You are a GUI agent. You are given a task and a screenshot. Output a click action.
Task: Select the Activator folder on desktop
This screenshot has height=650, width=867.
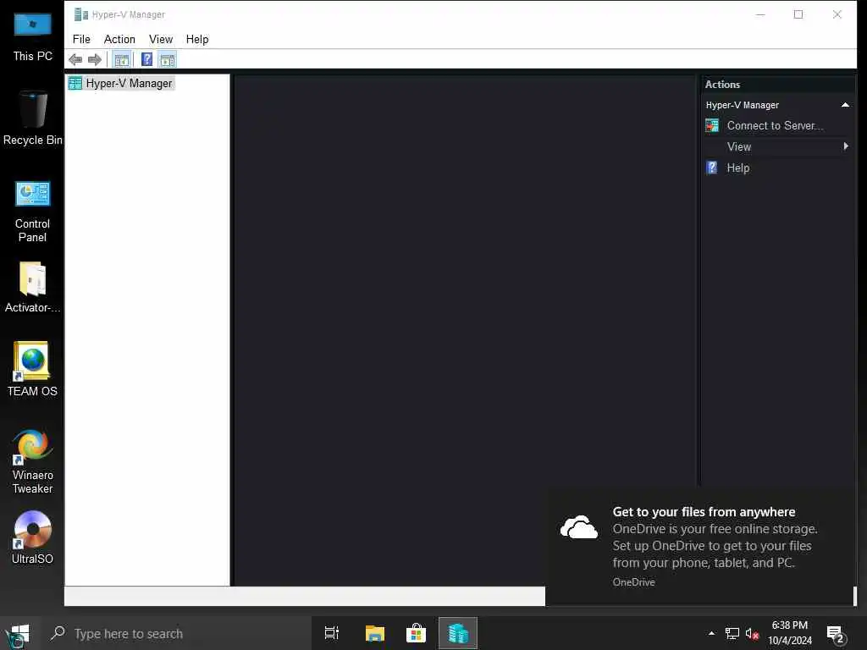(x=33, y=288)
